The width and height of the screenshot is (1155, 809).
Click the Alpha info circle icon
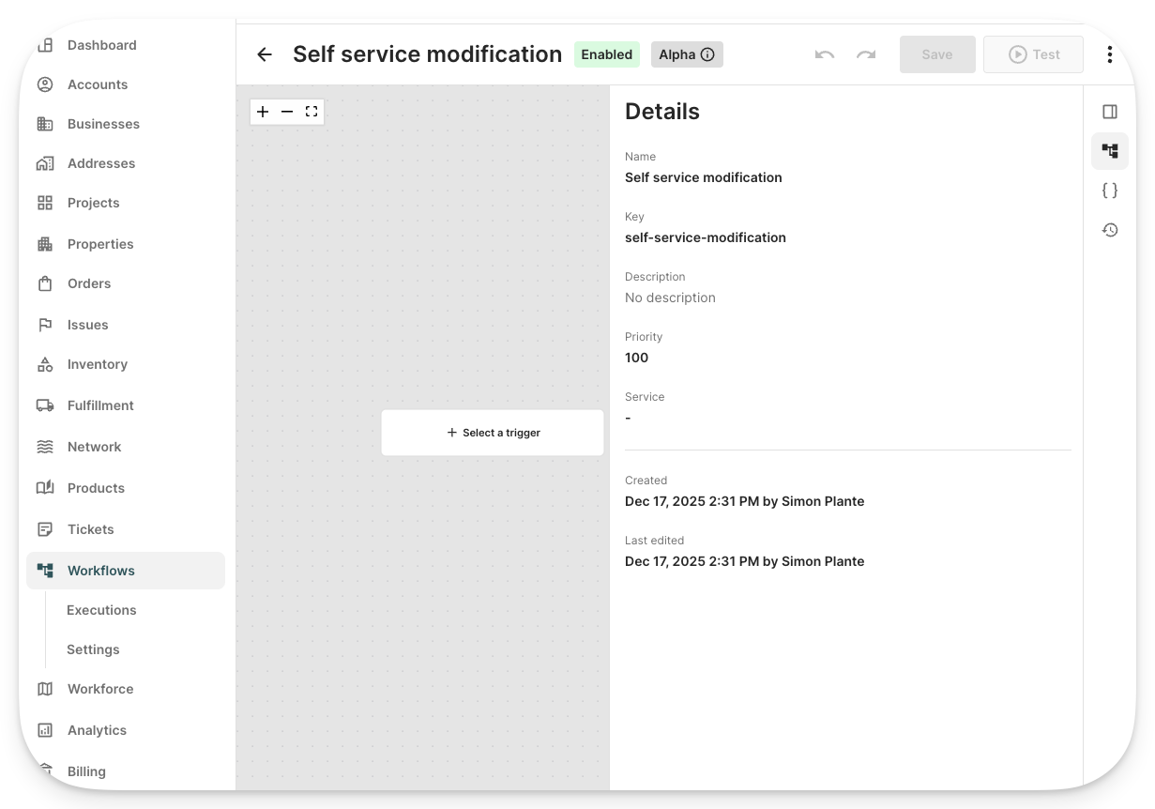pyautogui.click(x=707, y=54)
